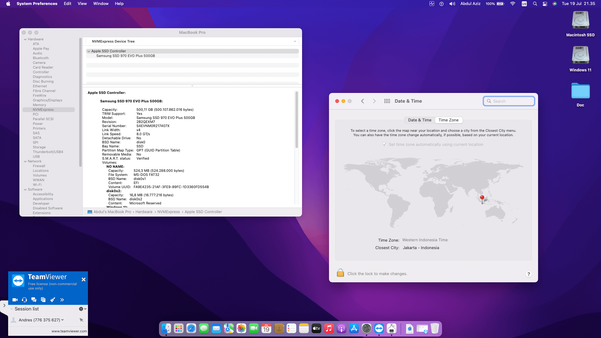This screenshot has width=601, height=338.
Task: Open App Store from the Dock
Action: (x=354, y=328)
